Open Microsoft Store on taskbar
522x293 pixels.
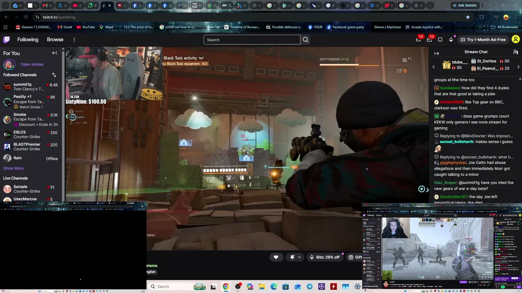point(285,286)
